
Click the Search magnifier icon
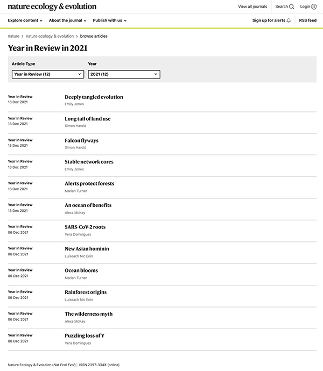pos(292,7)
